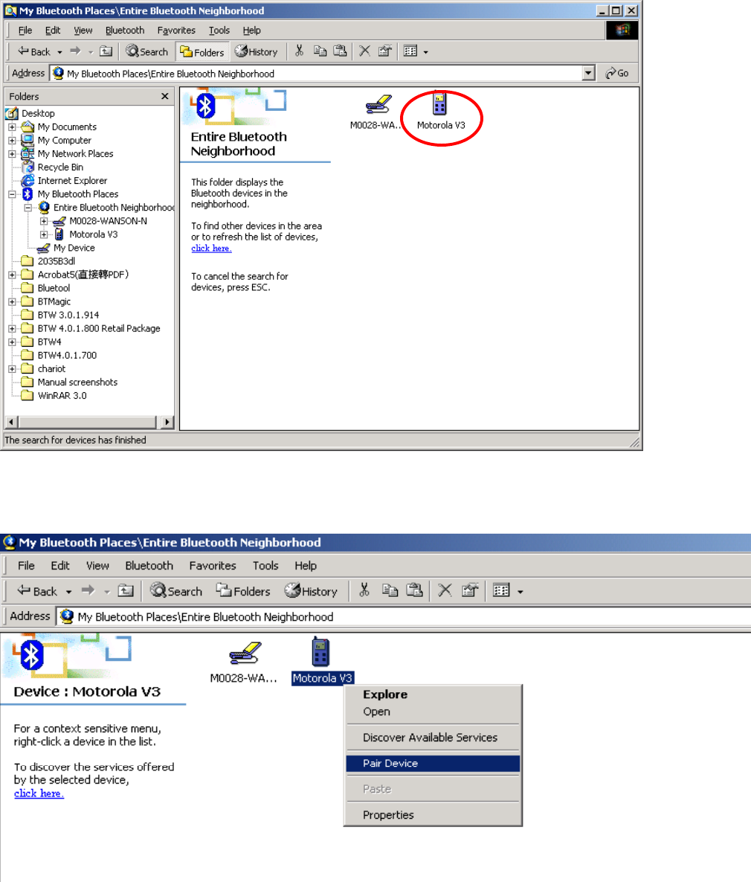Image resolution: width=751 pixels, height=882 pixels.
Task: Close the Folders pane
Action: pyautogui.click(x=165, y=96)
